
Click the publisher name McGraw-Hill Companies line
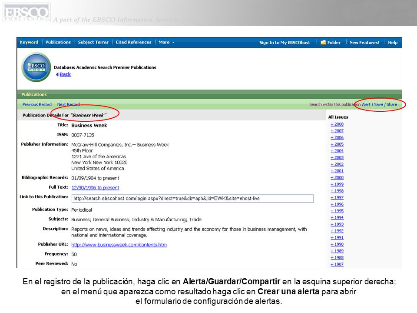pos(120,145)
